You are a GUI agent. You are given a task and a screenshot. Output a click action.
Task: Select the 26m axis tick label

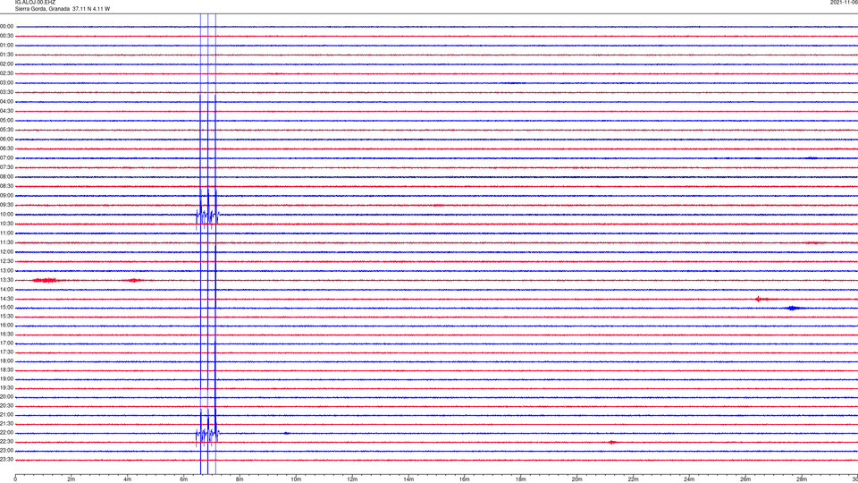click(745, 479)
